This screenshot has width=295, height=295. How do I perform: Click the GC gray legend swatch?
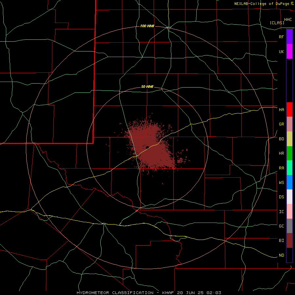click(x=289, y=226)
